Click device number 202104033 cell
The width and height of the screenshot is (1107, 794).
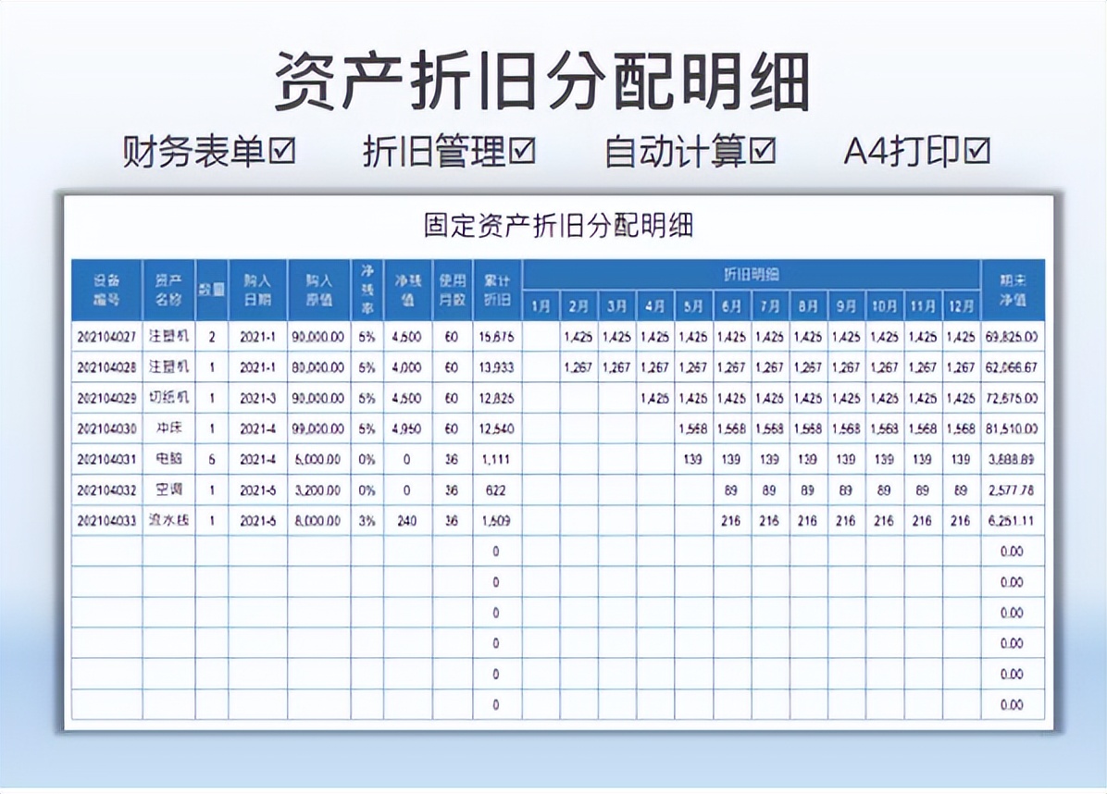[106, 520]
